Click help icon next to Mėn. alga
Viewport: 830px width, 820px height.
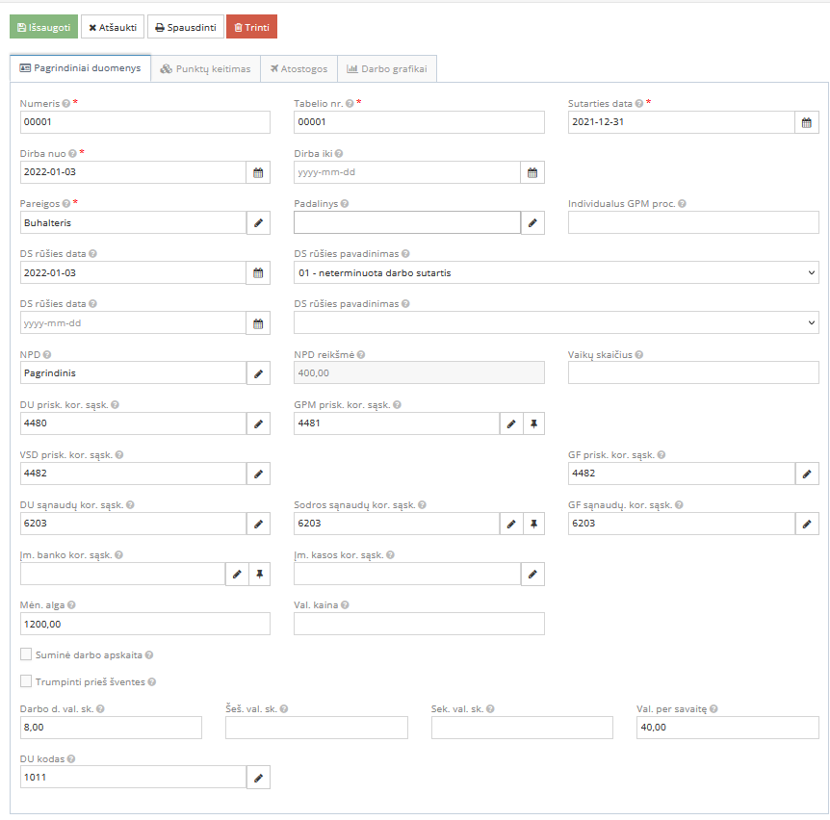tap(71, 605)
